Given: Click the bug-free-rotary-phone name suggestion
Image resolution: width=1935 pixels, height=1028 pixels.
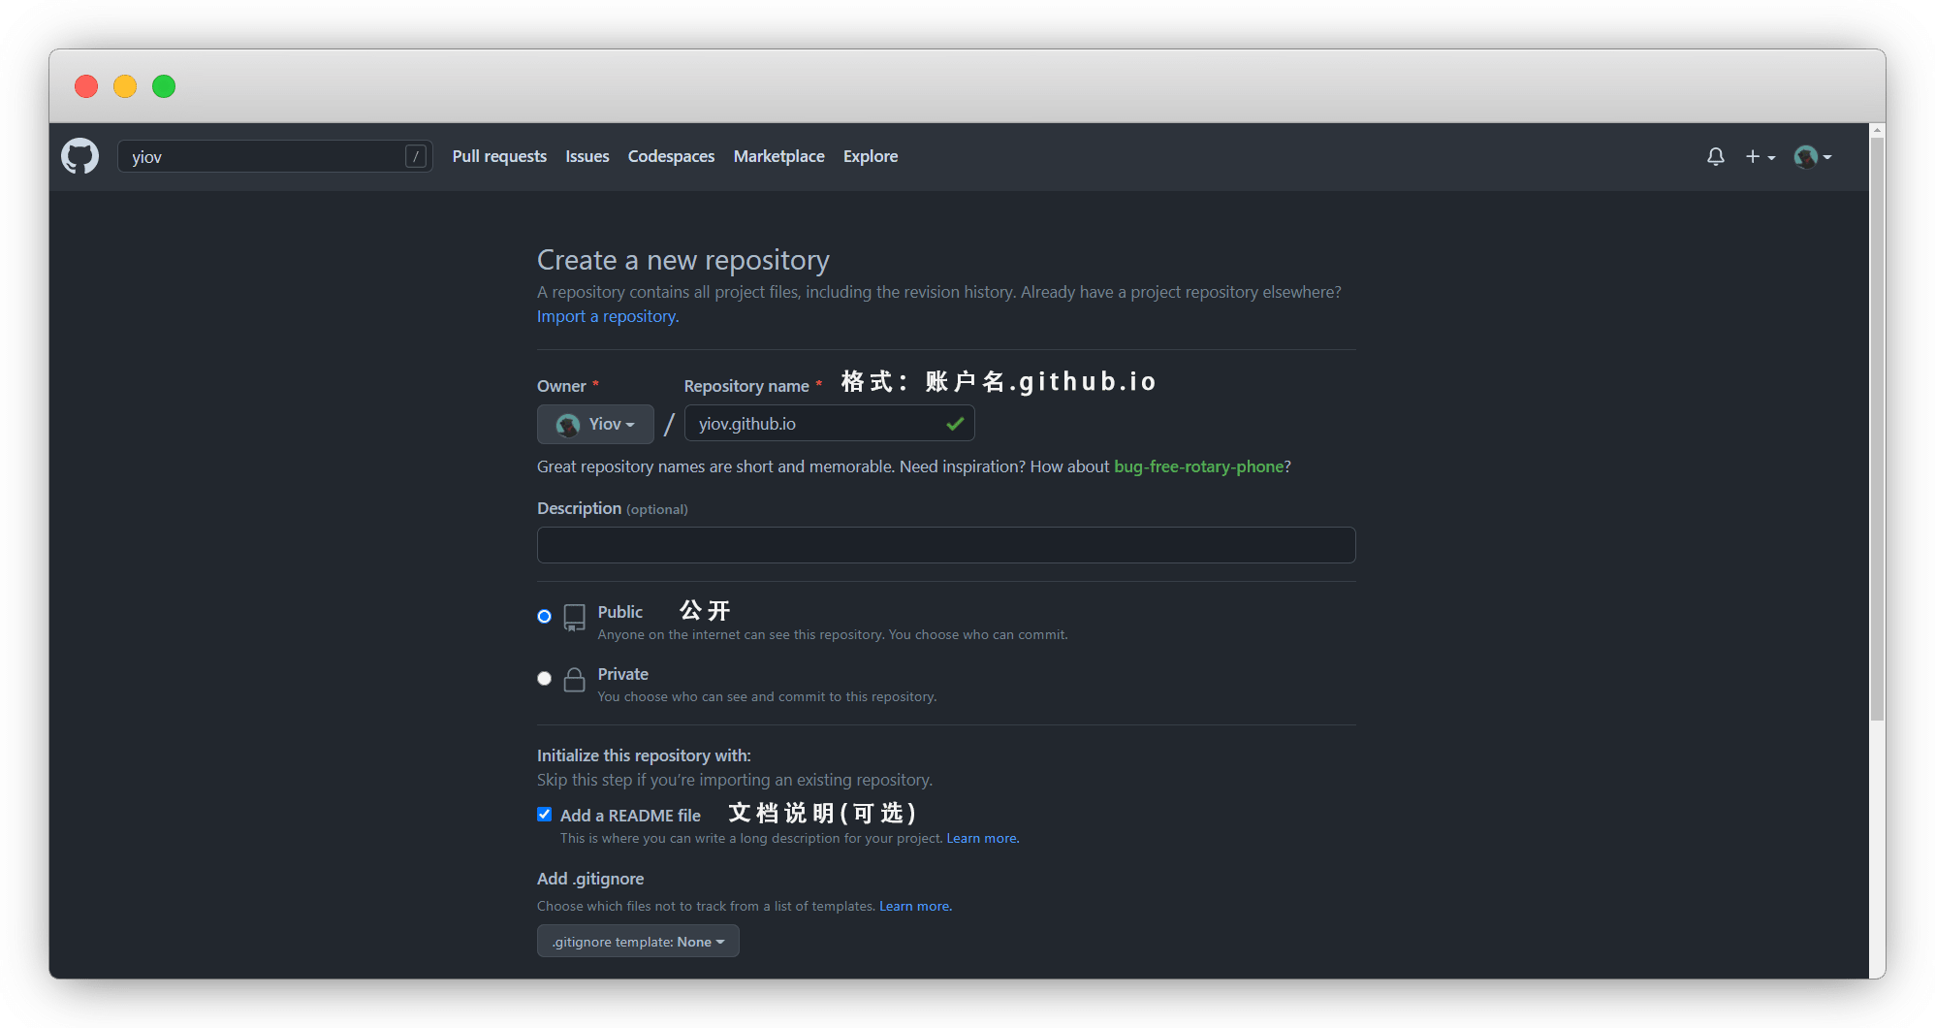Looking at the screenshot, I should pyautogui.click(x=1197, y=466).
